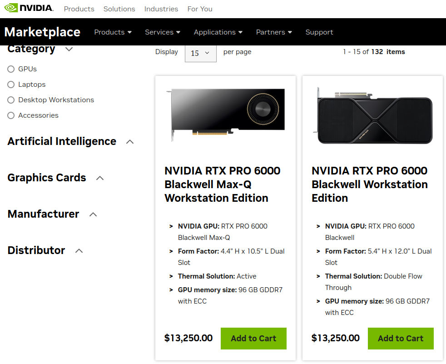The height and width of the screenshot is (364, 446).
Task: Open the Support link
Action: coord(319,32)
